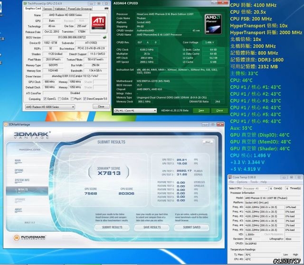Viewport: 304px width, 265px height.
Task: Click the AMD Phenom logo in AIDA64 CPUID
Action: click(x=213, y=24)
